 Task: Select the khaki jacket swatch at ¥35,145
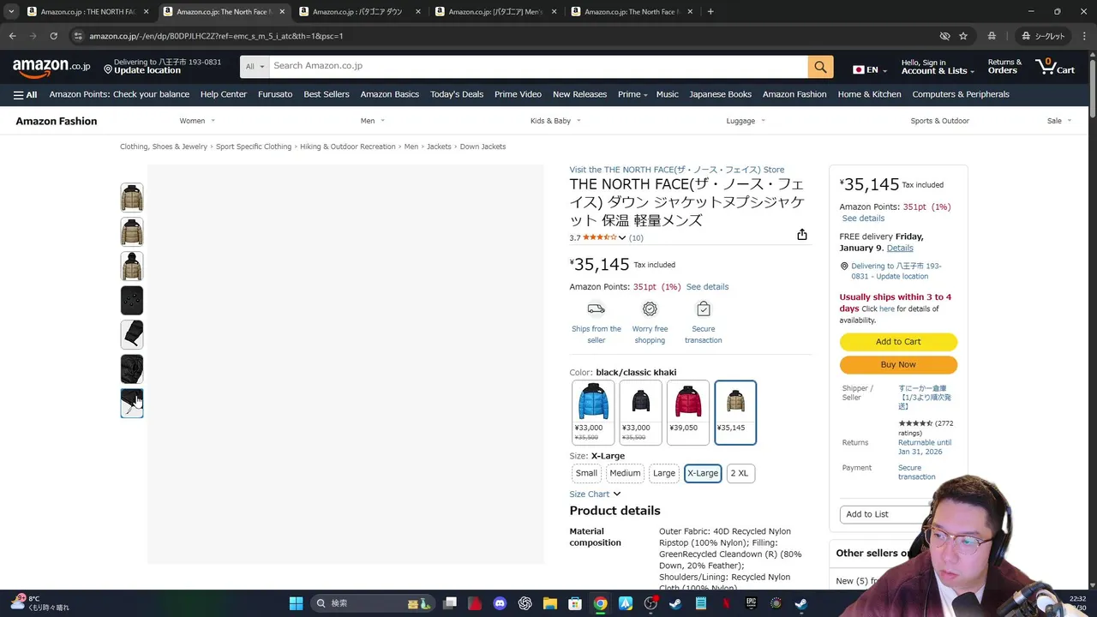tap(735, 413)
